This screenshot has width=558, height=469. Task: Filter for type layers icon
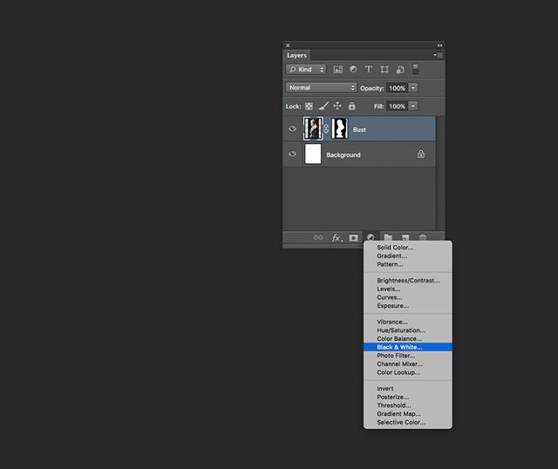tap(369, 70)
